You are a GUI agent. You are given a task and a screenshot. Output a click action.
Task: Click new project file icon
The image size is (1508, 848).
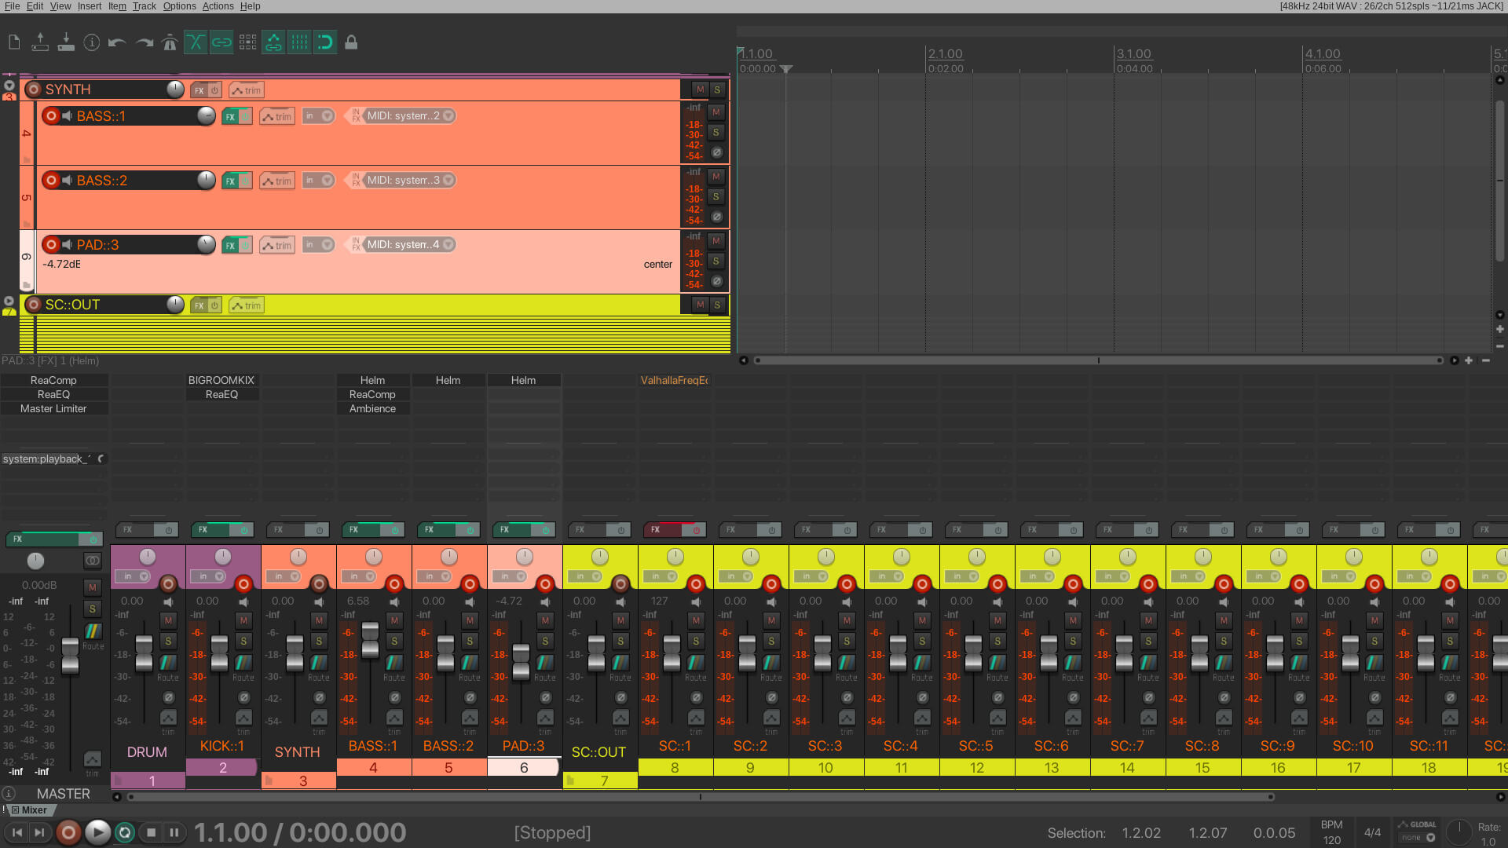tap(14, 42)
